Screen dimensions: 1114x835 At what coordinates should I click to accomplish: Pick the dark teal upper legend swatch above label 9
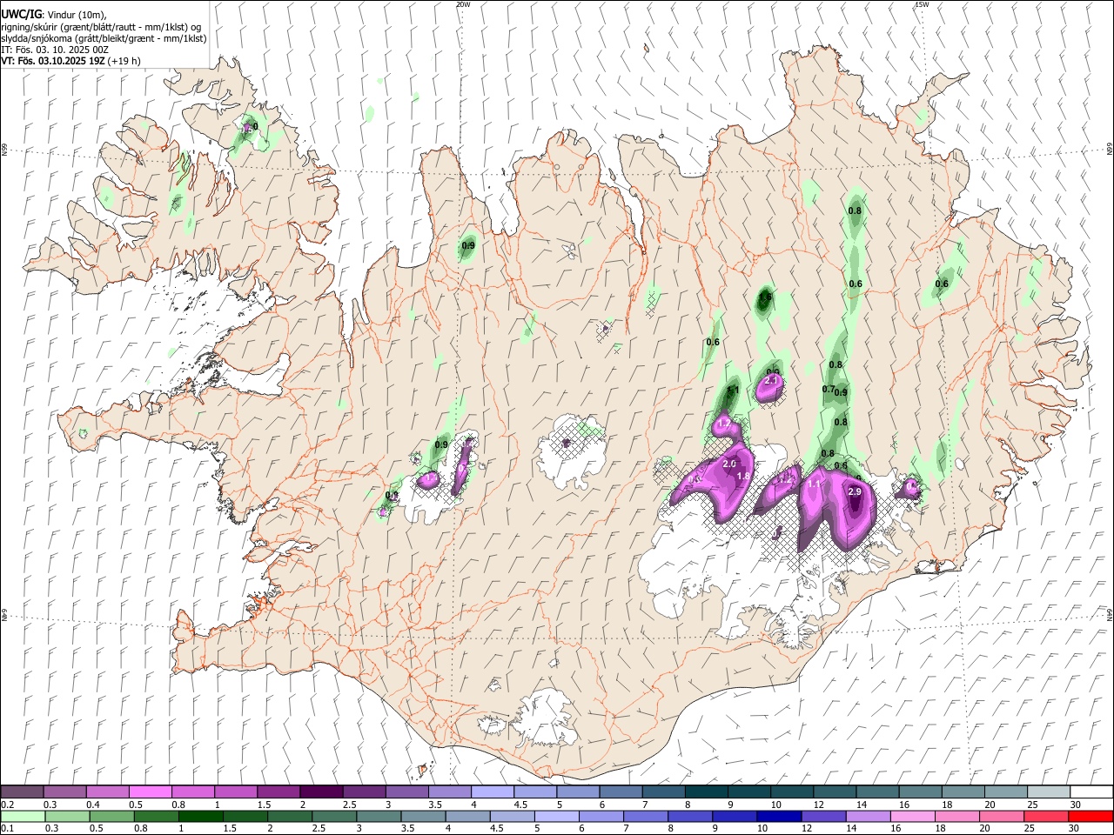click(x=749, y=792)
